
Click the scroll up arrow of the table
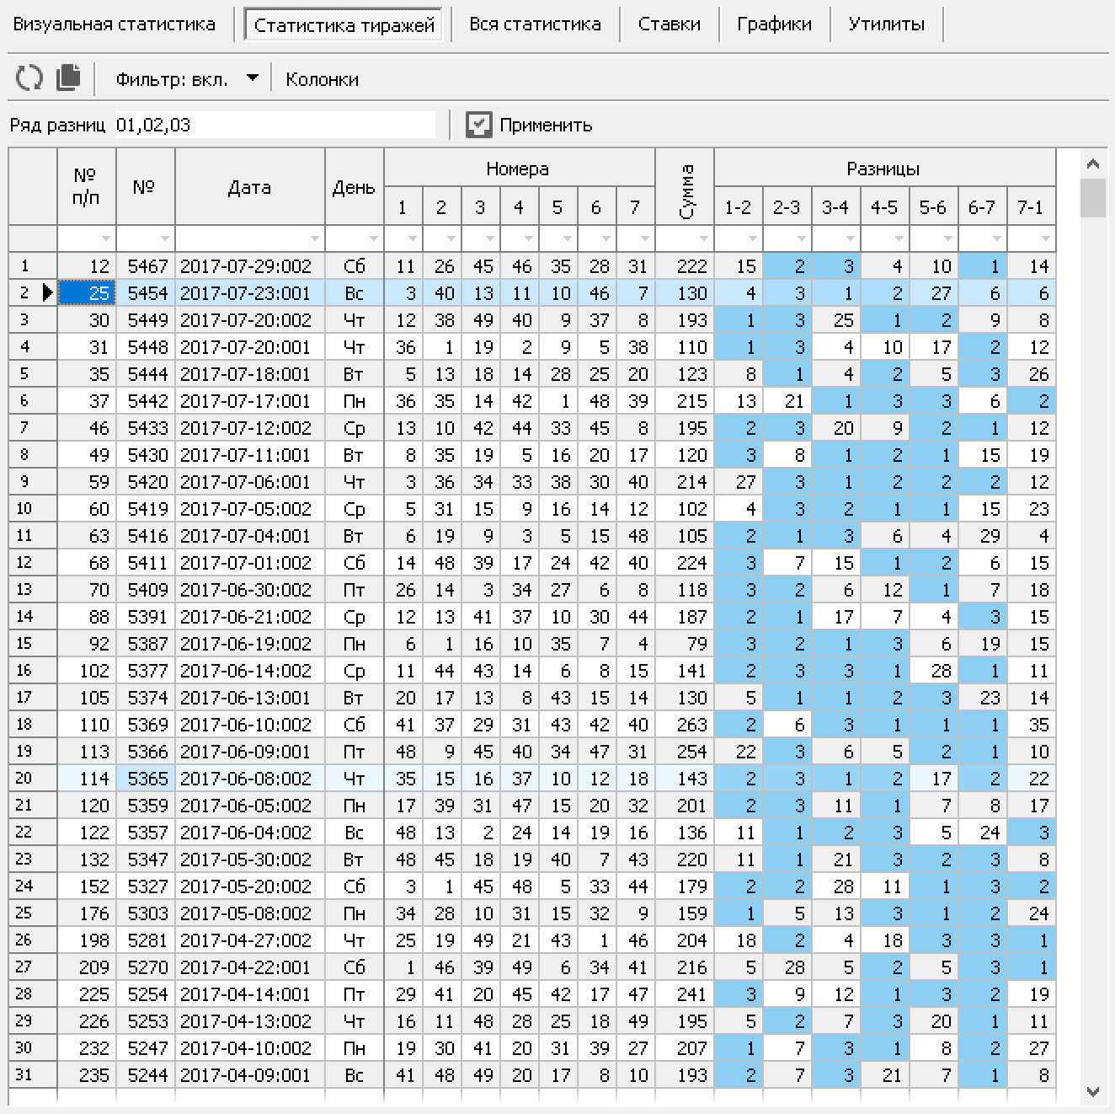[1093, 164]
